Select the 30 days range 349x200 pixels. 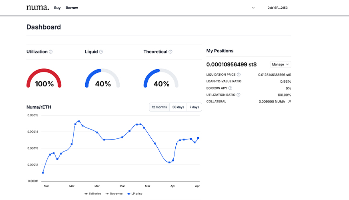pyautogui.click(x=178, y=107)
